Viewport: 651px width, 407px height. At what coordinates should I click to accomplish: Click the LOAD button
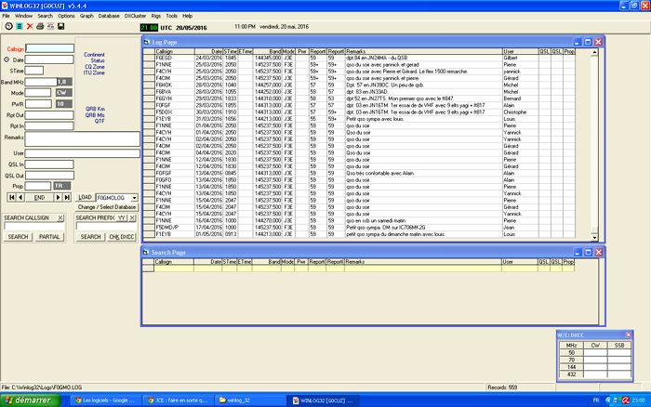[85, 198]
